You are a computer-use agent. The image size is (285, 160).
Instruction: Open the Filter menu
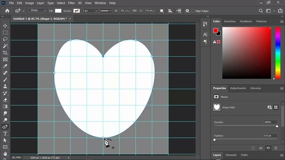pos(71,3)
